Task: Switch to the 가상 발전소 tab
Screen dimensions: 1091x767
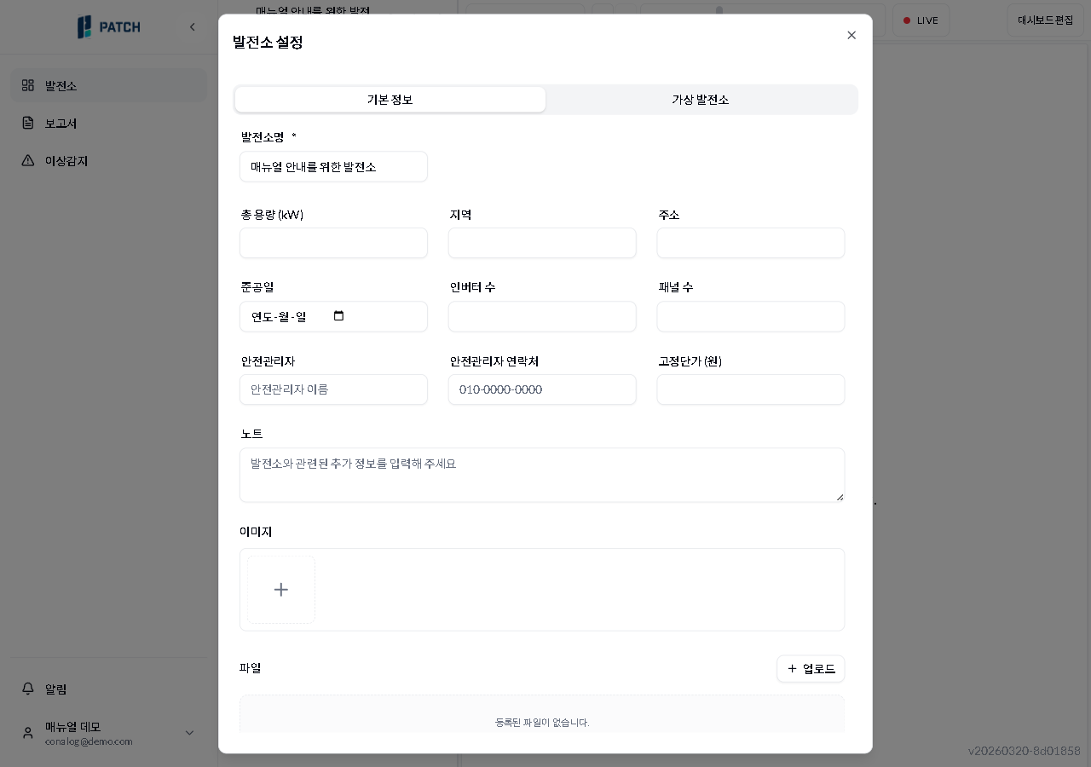Action: point(701,100)
